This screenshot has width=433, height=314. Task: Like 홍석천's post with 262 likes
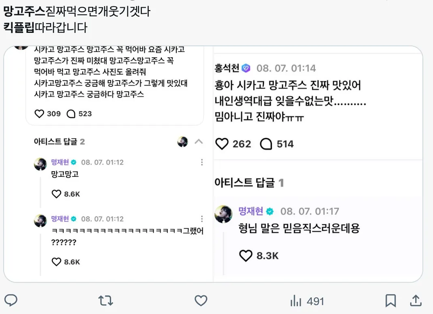click(x=222, y=144)
